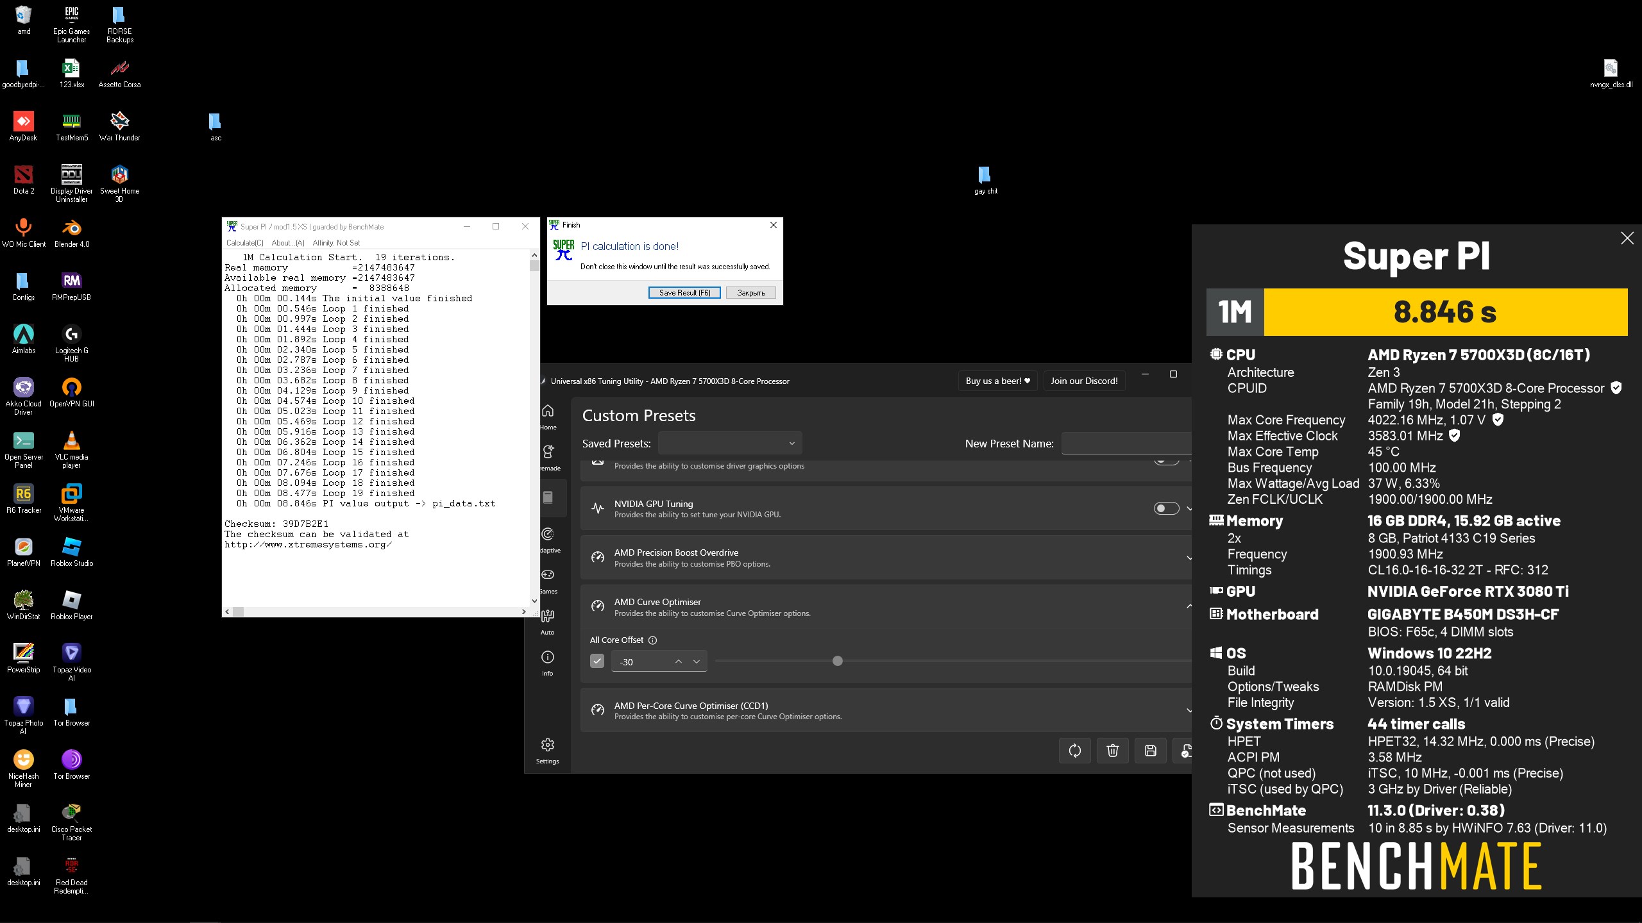Image resolution: width=1642 pixels, height=923 pixels.
Task: Select the Logitech G HUB desktop icon
Action: 72,343
